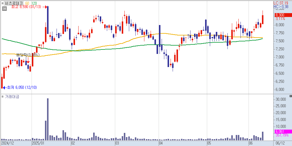Viewport: 292px width, 146px height.
Task: Click the 배당락(0.00%) ex-dividend label
Action: tap(28, 55)
